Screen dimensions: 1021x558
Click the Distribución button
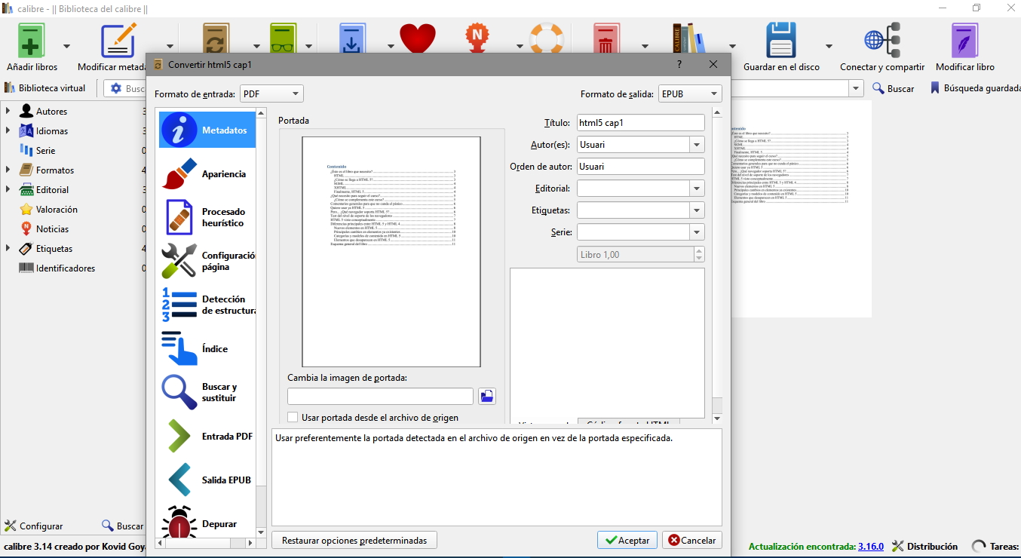(924, 546)
